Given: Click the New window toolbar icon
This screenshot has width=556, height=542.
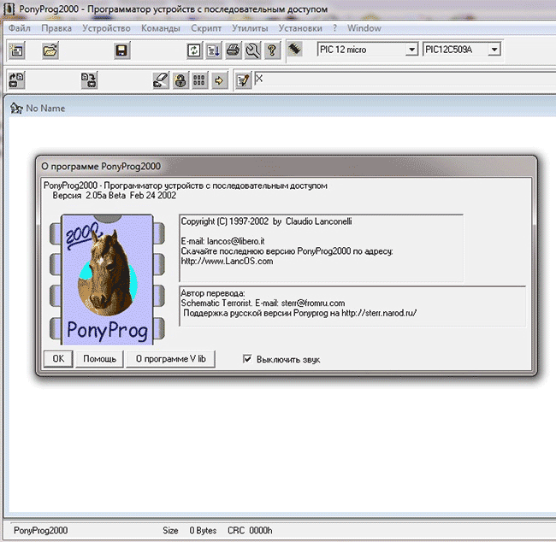Looking at the screenshot, I should pos(16,50).
